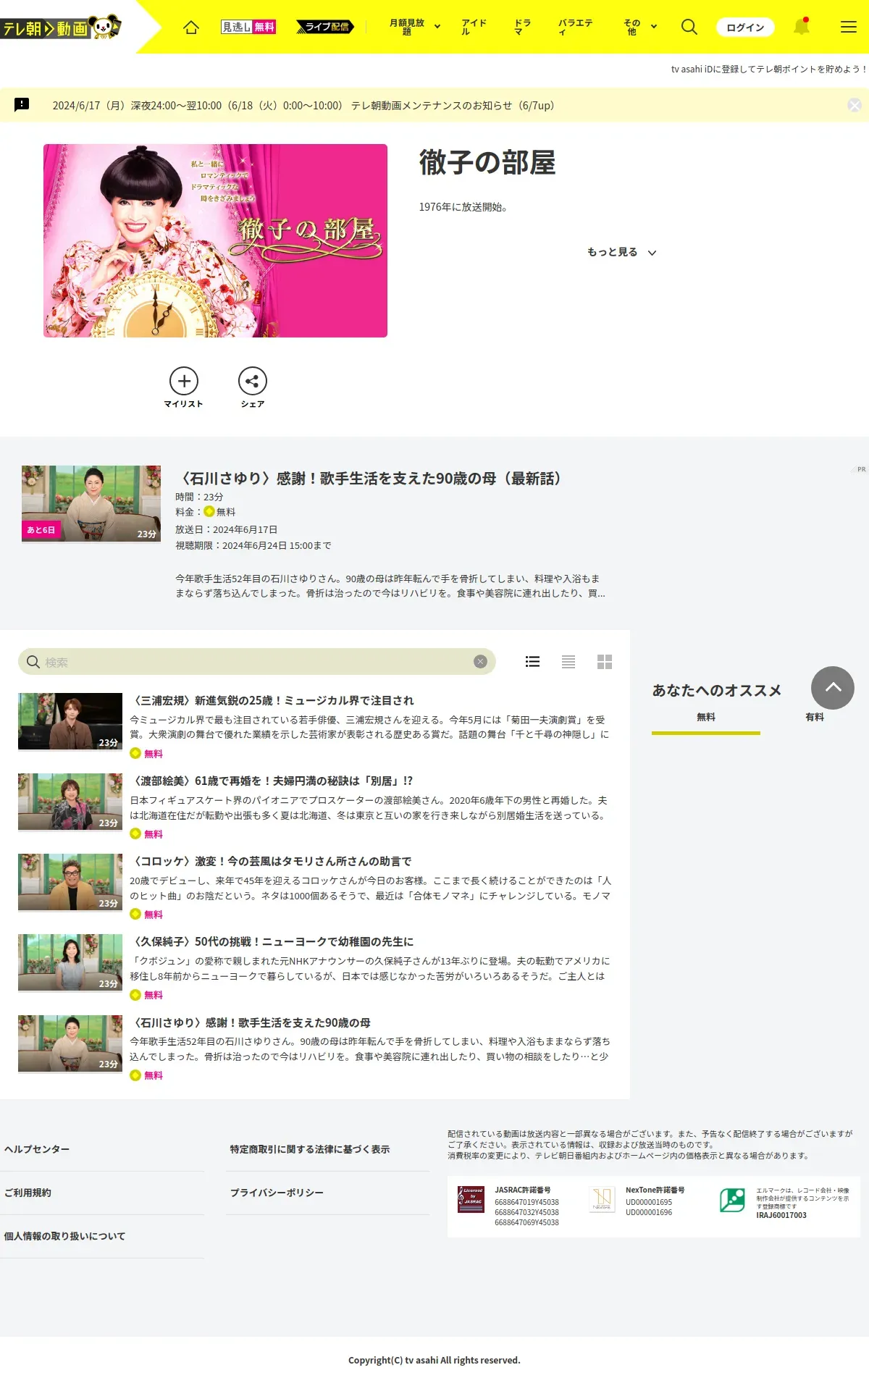Viewport: 869px width, 1399px height.
Task: Click the JASRAC license logo
Action: click(471, 1200)
